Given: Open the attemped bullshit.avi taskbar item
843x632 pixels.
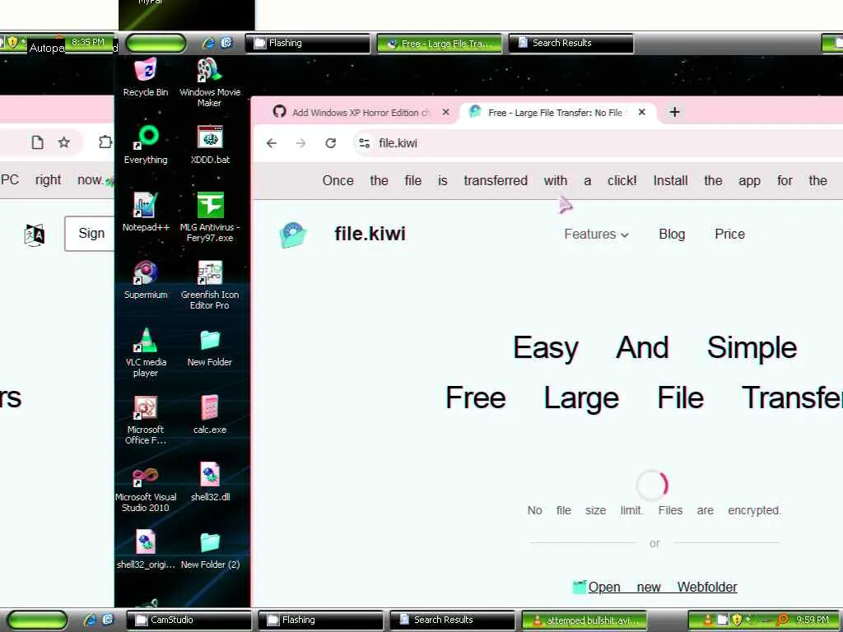Looking at the screenshot, I should (584, 620).
